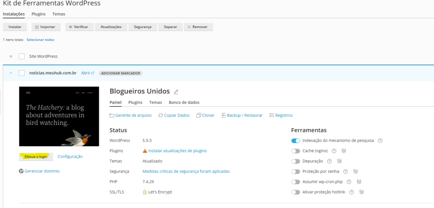
Task: Click the warning triangle next to Plugins status
Action: tap(145, 151)
